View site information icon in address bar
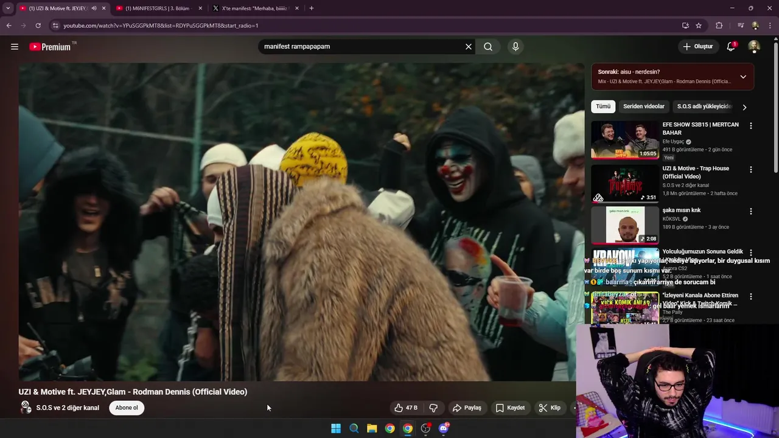Screen dimensions: 779x438 point(55,26)
